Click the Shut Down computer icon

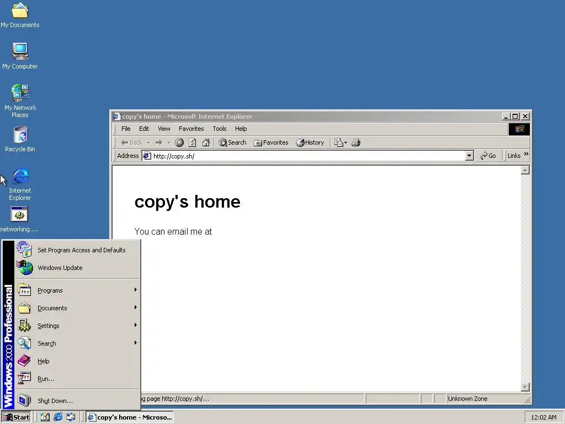pyautogui.click(x=24, y=400)
